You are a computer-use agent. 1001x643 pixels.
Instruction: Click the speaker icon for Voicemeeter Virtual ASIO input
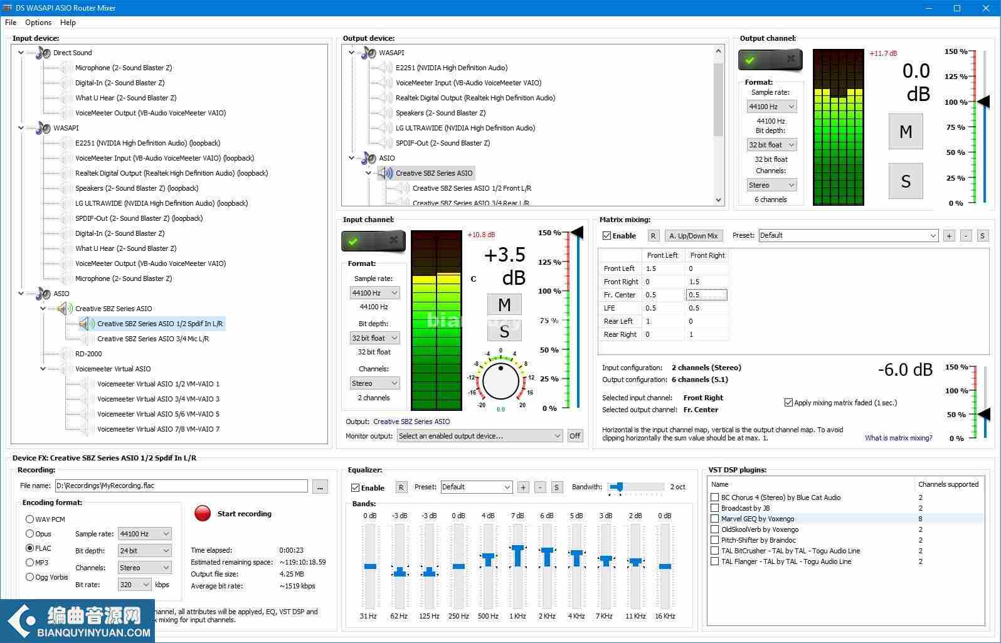(65, 369)
